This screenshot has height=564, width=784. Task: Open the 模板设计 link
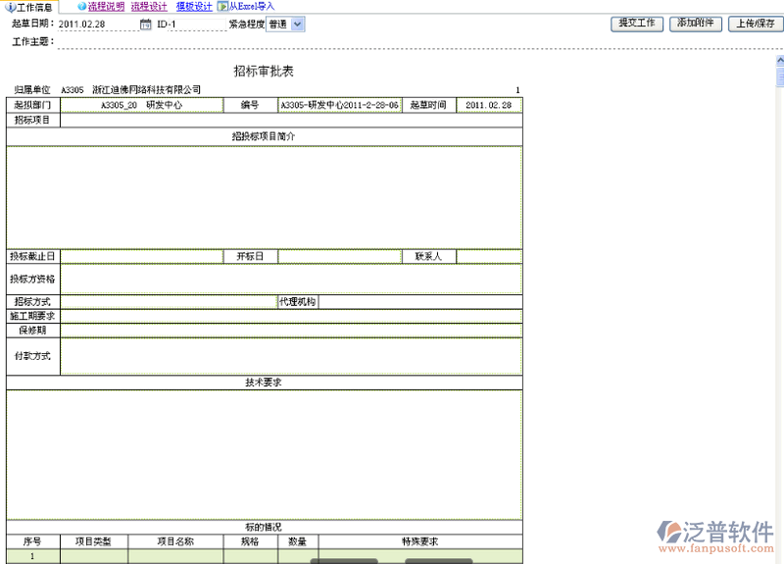click(x=194, y=7)
